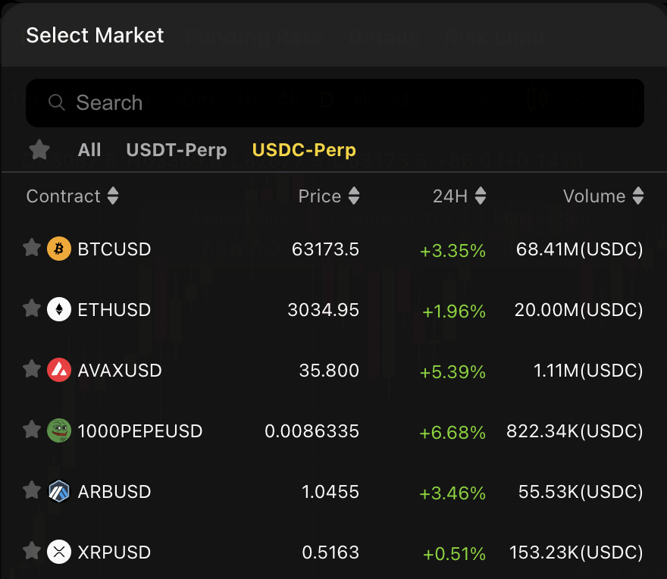Select the Avalanche icon on AVAXUSD row
The height and width of the screenshot is (579, 667).
point(58,370)
